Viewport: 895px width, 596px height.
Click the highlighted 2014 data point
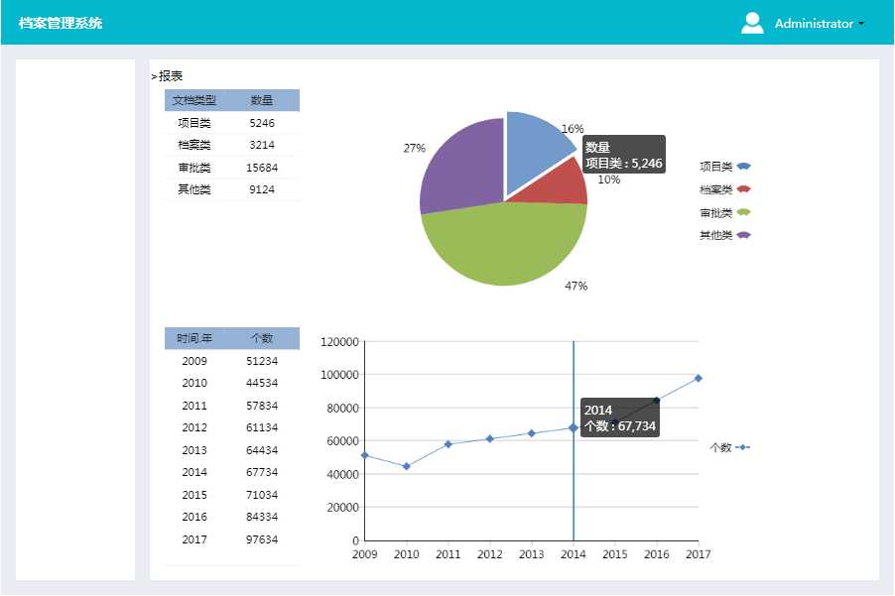574,427
